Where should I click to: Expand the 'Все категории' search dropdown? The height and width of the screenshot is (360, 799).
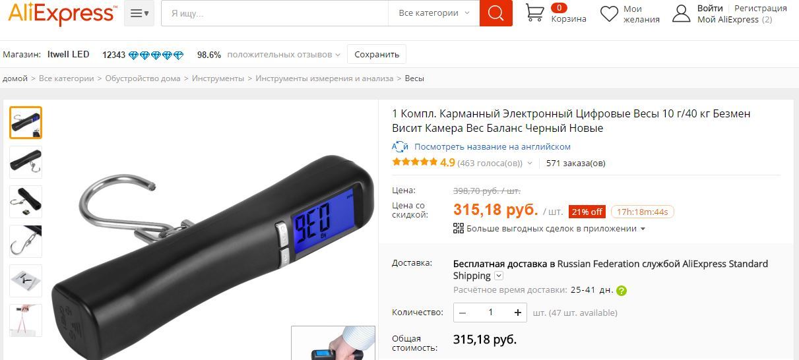pyautogui.click(x=434, y=13)
